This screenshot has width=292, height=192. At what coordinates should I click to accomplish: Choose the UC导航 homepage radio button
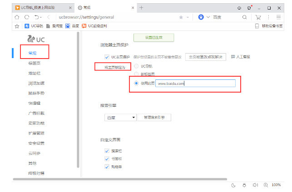click(x=136, y=66)
